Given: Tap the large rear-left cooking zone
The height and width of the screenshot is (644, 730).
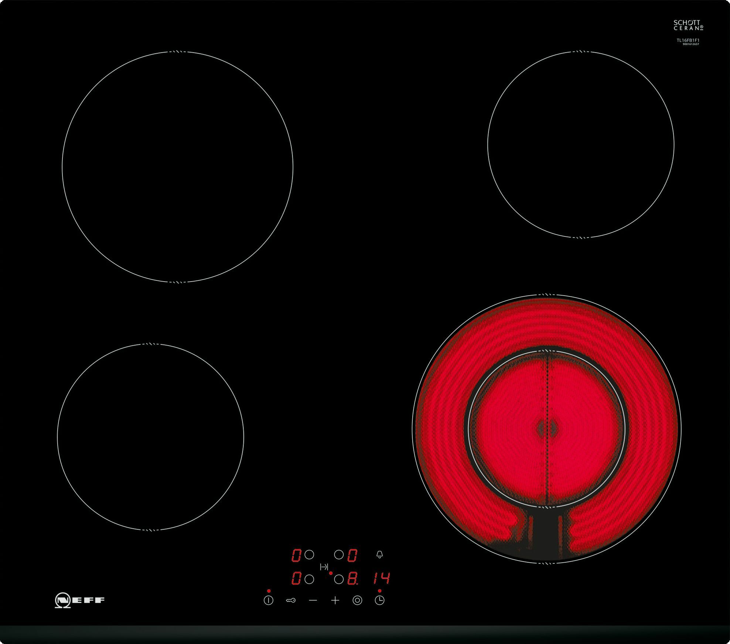Looking at the screenshot, I should 178,167.
